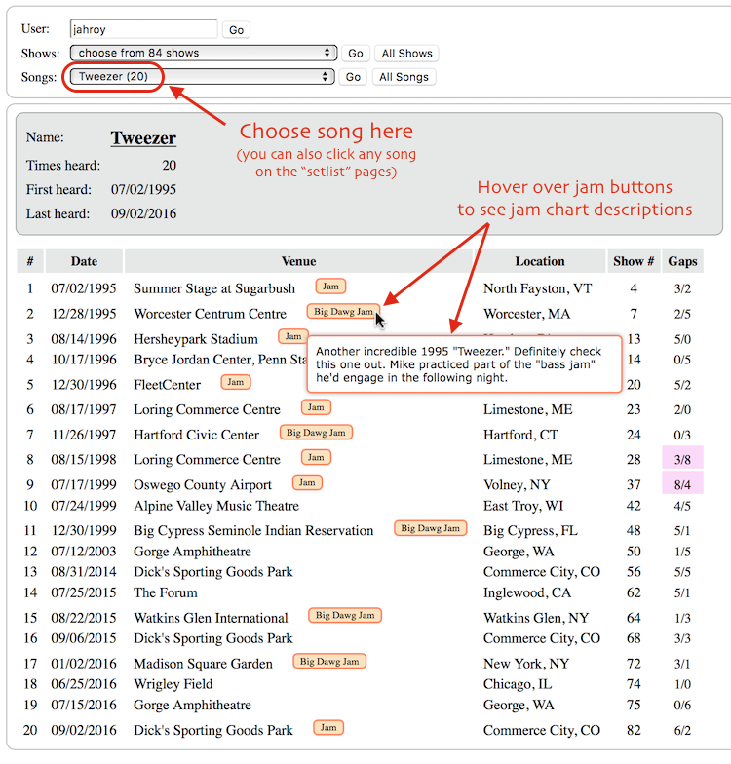Click Big Dawg Jam badge for Madison Square Garden
Viewport: 731px width, 764px height.
(329, 662)
